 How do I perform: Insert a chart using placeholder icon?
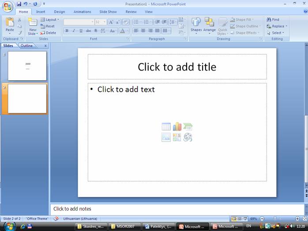tap(177, 127)
